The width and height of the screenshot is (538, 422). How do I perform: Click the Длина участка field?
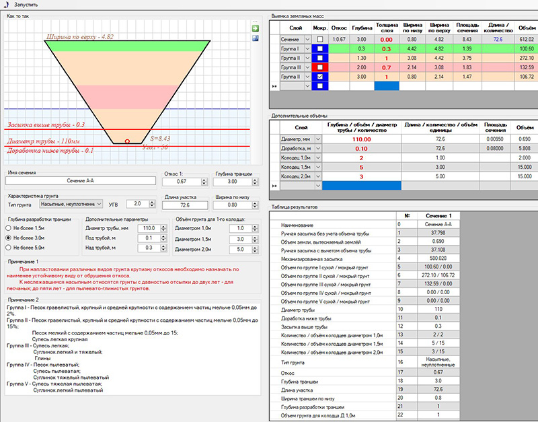(185, 205)
